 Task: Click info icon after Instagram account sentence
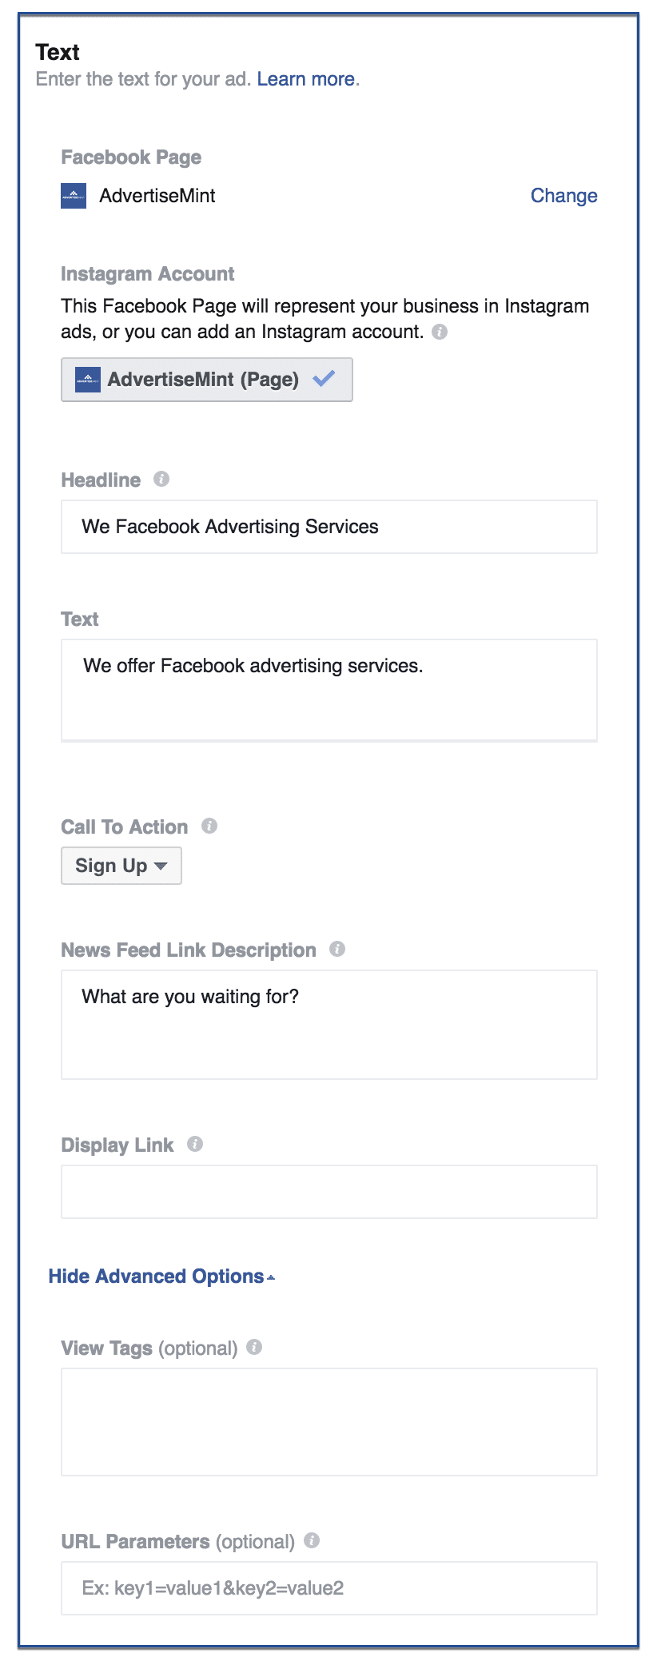[x=440, y=331]
